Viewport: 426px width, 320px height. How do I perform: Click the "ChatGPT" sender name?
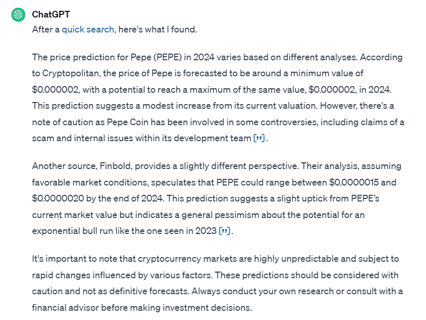(x=50, y=14)
